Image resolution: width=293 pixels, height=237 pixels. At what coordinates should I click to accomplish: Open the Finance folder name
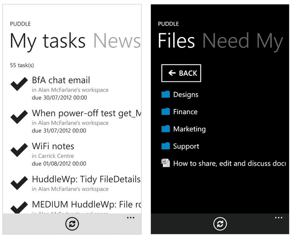tap(185, 112)
